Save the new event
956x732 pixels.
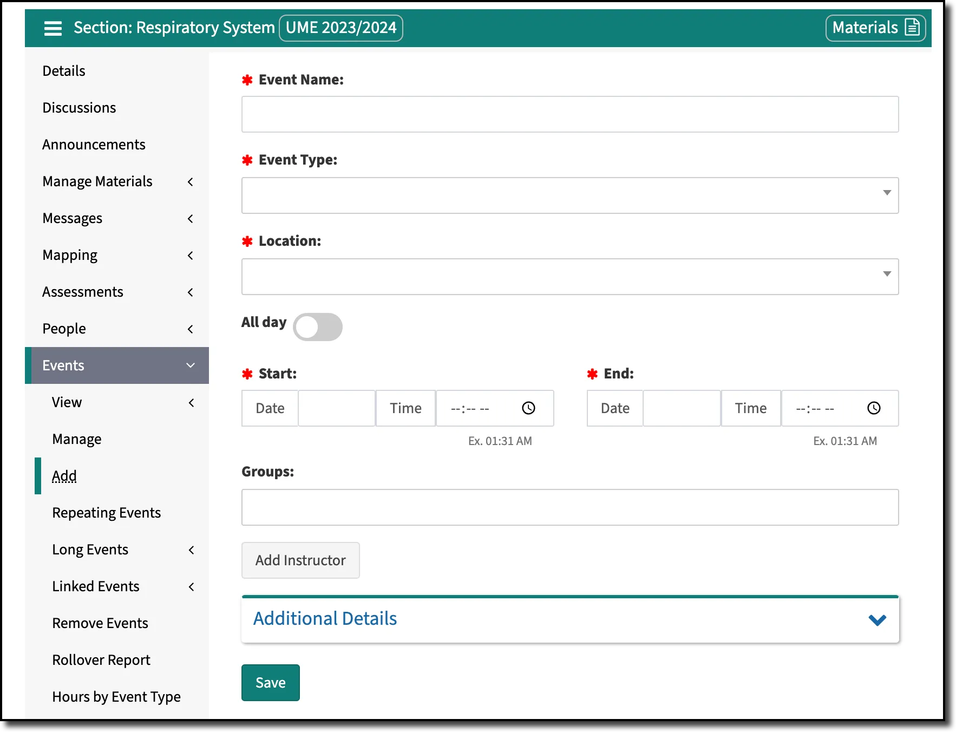coord(271,683)
